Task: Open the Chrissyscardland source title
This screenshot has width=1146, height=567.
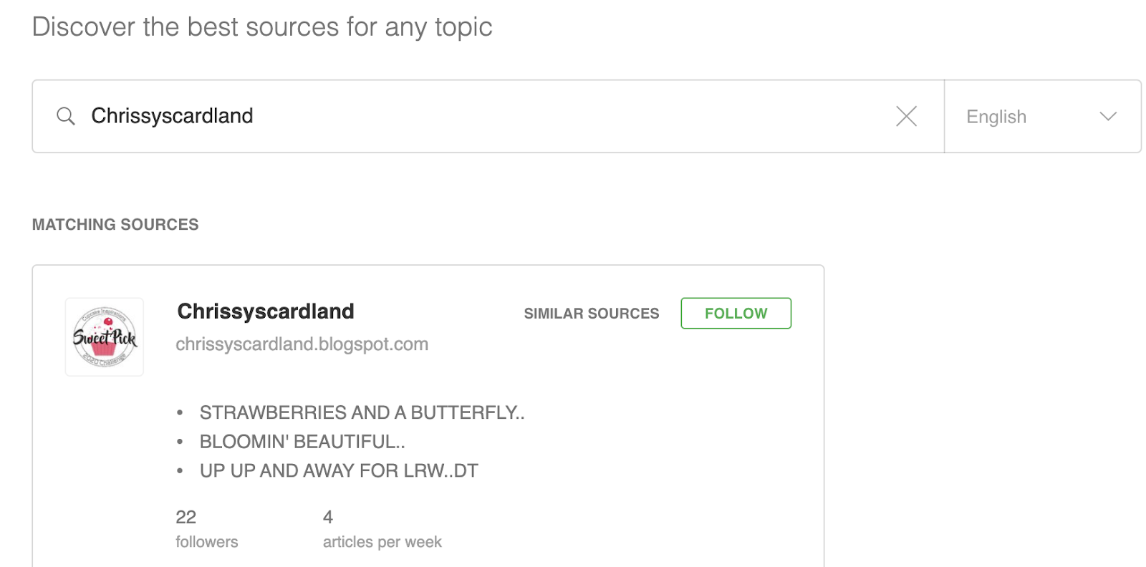Action: pyautogui.click(x=266, y=311)
